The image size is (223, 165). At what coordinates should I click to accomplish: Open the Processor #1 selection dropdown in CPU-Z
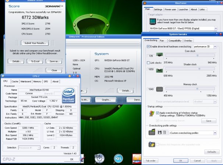tap(39, 148)
